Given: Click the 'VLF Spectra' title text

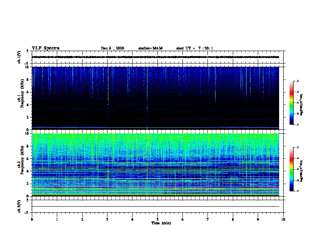Looking at the screenshot, I should tap(46, 48).
